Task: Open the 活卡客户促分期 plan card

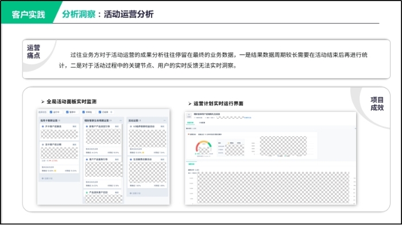Action: (x=59, y=157)
